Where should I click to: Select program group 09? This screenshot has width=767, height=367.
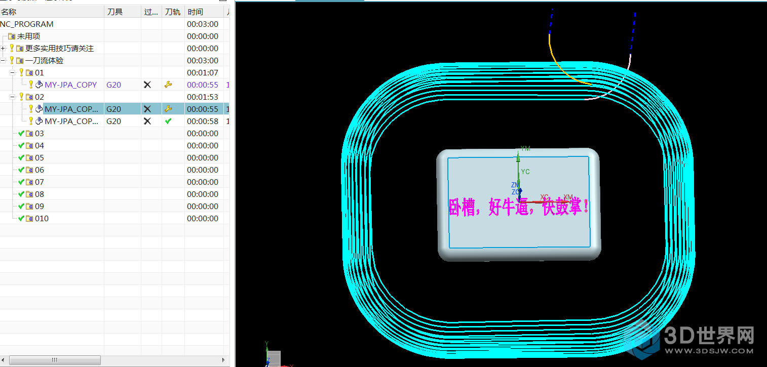(x=40, y=207)
